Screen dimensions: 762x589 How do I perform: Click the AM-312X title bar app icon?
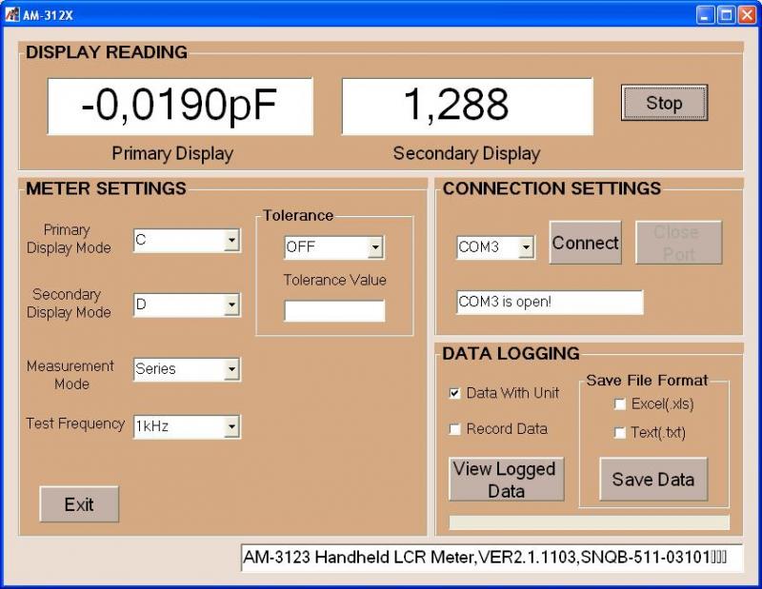[11, 14]
